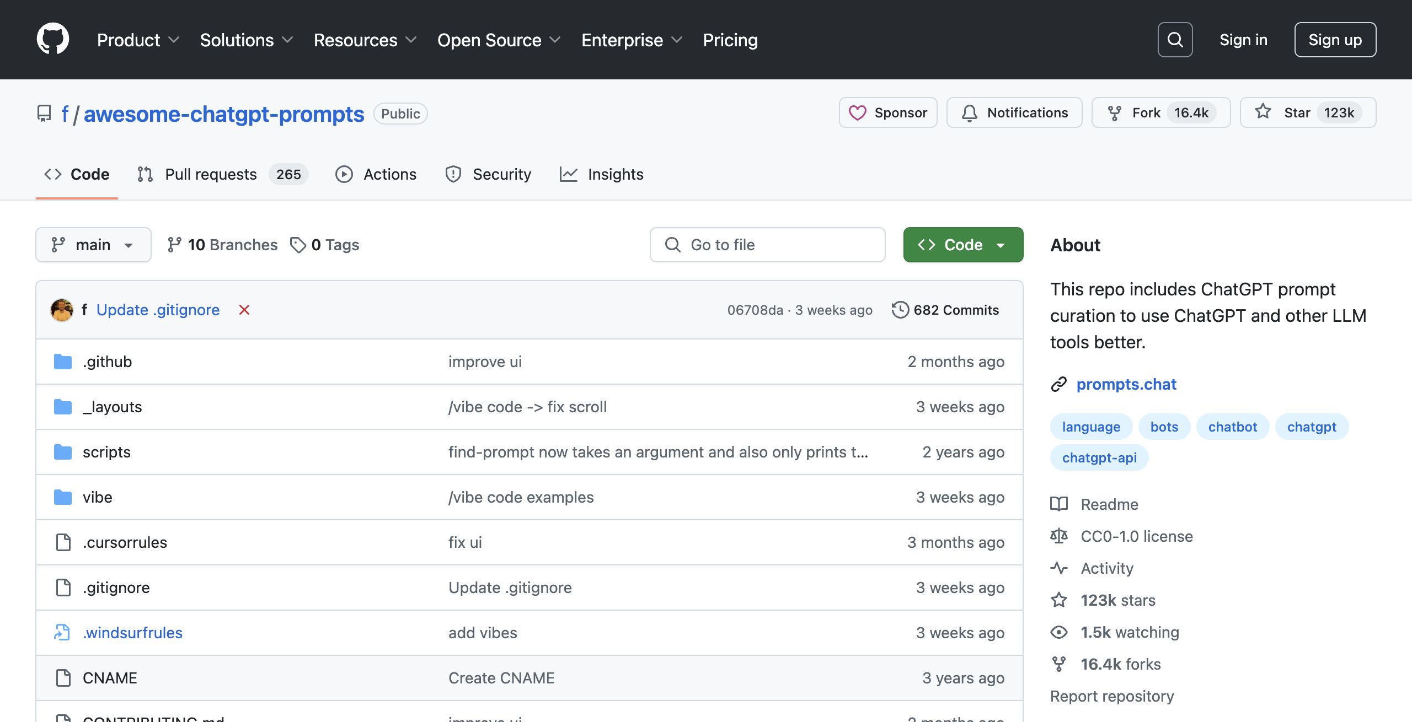1412x722 pixels.
Task: Open the 10 Branches link
Action: point(222,245)
